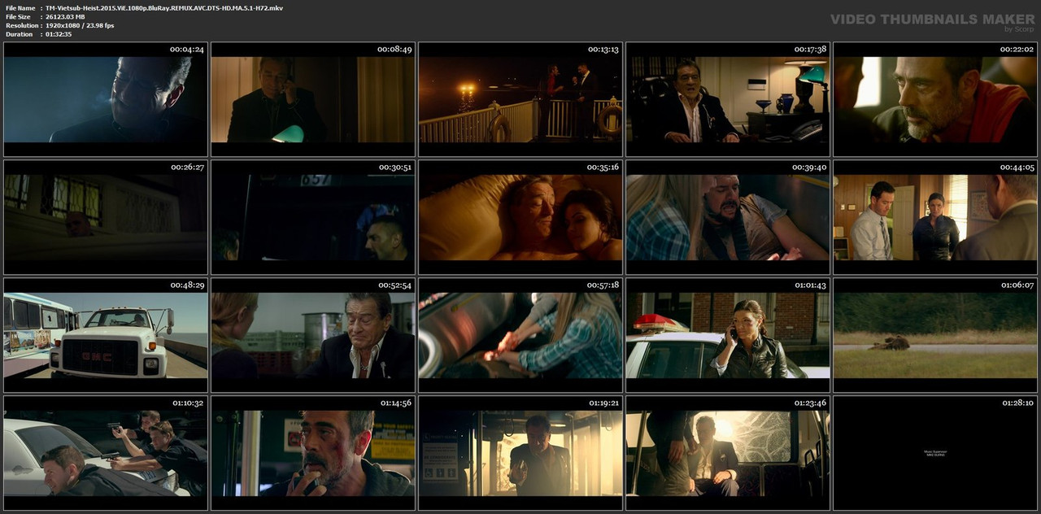Select the thumbnail at 00:48:29

coord(106,335)
